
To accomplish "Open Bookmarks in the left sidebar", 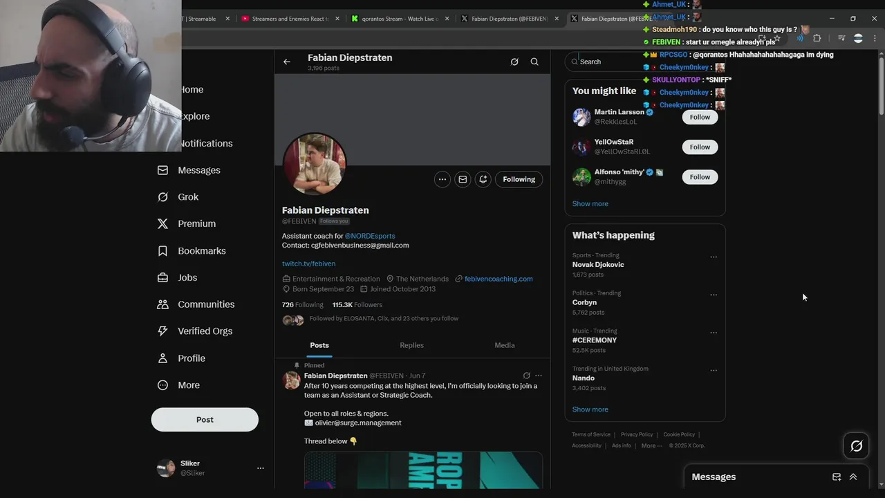I will click(x=192, y=251).
